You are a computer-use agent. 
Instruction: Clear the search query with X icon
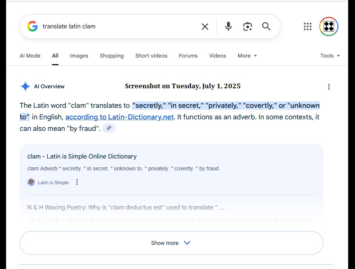click(205, 26)
